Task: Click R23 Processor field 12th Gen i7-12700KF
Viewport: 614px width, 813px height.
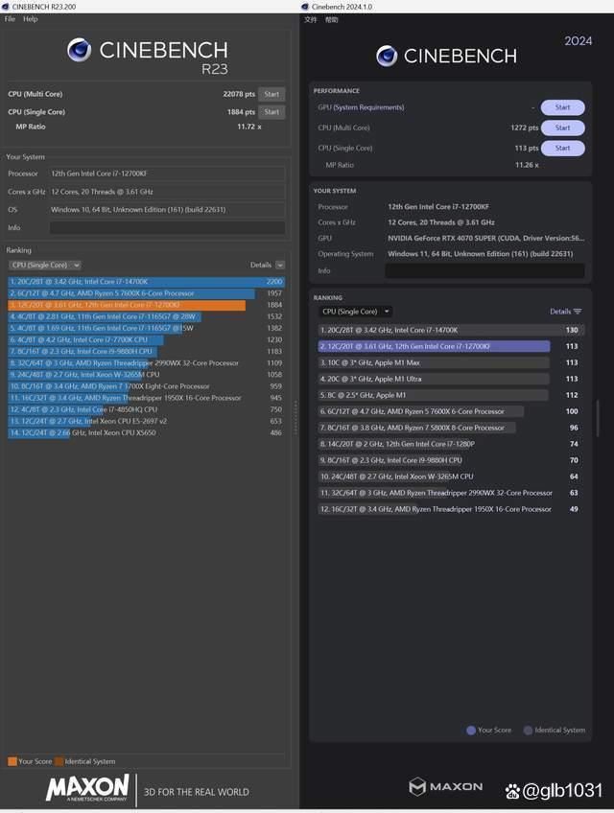Action: (x=167, y=174)
